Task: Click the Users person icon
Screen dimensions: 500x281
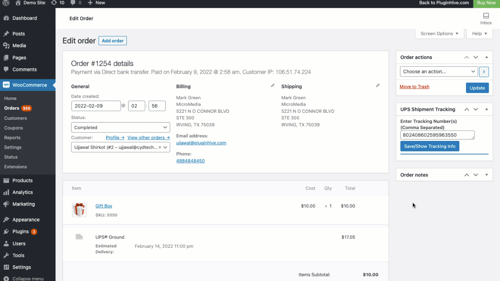Action: (6, 244)
